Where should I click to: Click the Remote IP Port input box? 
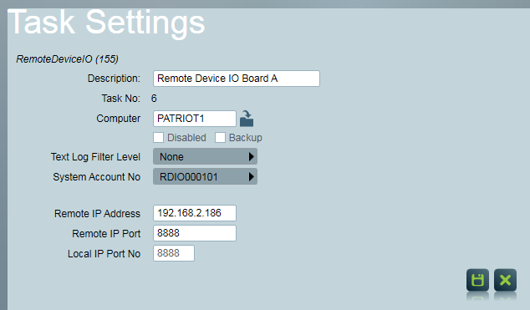click(x=195, y=233)
